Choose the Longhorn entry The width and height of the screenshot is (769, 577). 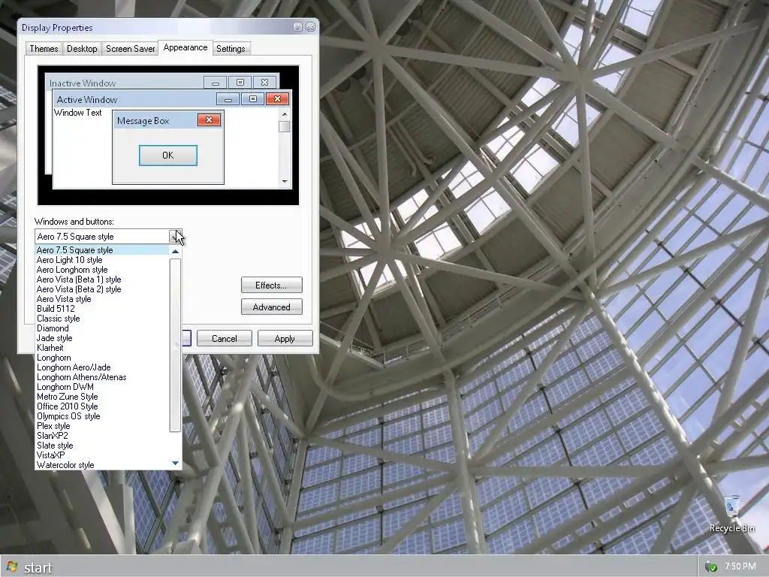click(102, 358)
